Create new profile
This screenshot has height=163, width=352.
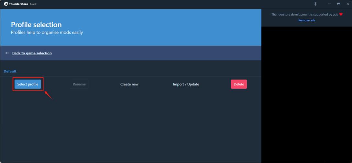point(129,84)
